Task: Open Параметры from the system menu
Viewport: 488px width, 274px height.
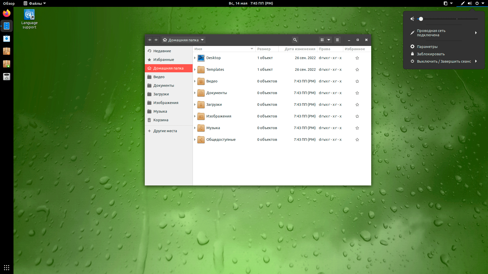Action: (x=427, y=47)
